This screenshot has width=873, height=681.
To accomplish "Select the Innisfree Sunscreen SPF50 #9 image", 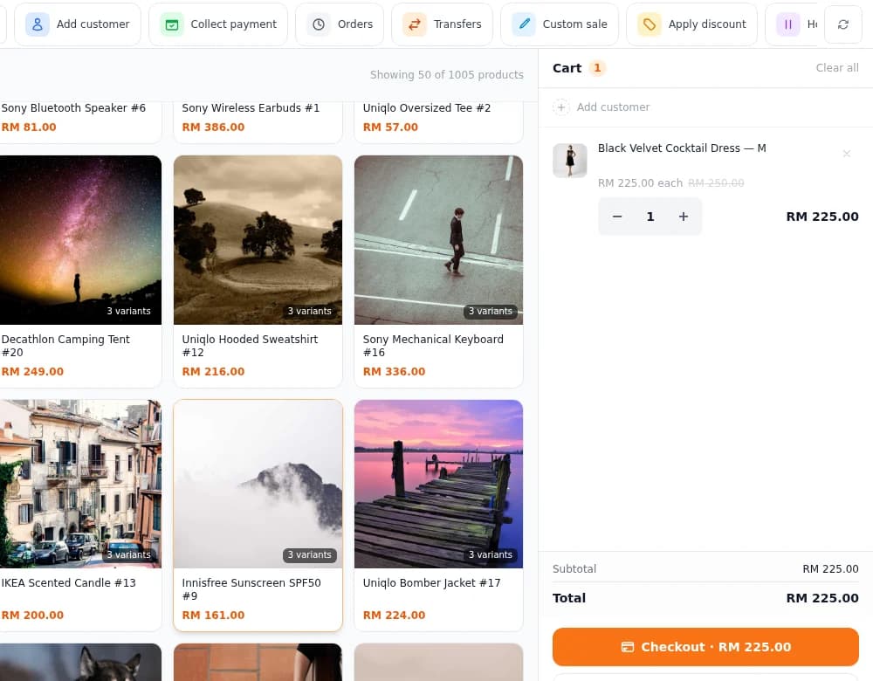I will click(x=258, y=484).
